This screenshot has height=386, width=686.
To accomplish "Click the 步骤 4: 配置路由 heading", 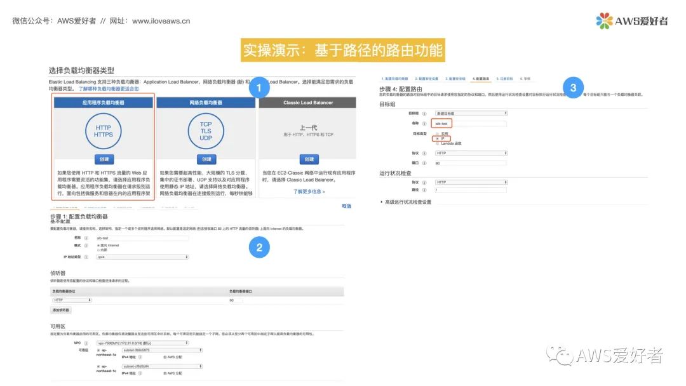I will coord(401,89).
